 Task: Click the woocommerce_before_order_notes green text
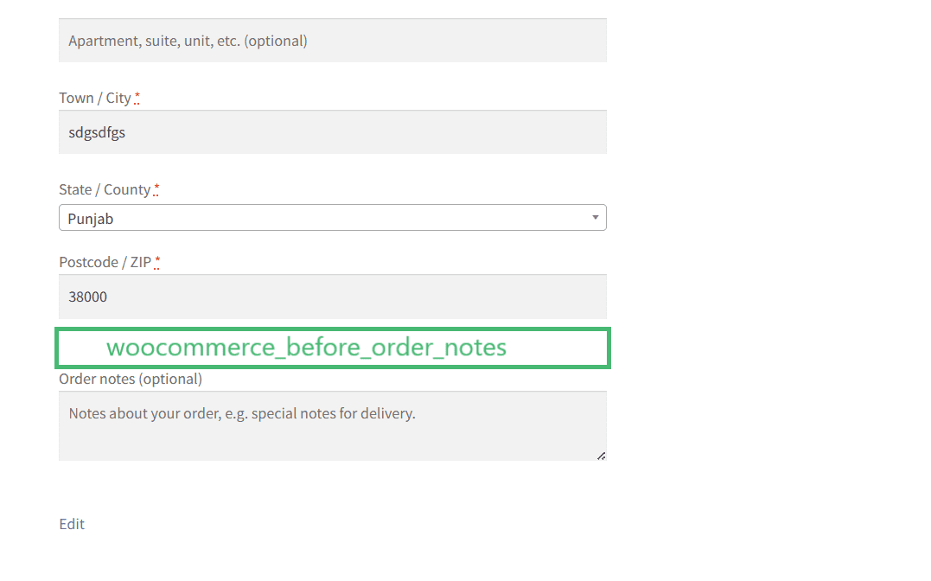(x=306, y=348)
